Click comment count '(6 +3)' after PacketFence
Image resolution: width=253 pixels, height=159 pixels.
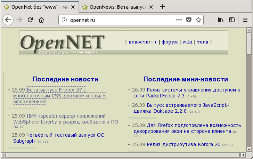(x=191, y=96)
